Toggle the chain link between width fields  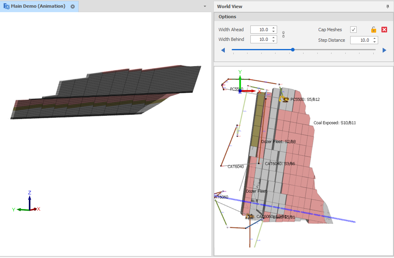tap(283, 34)
